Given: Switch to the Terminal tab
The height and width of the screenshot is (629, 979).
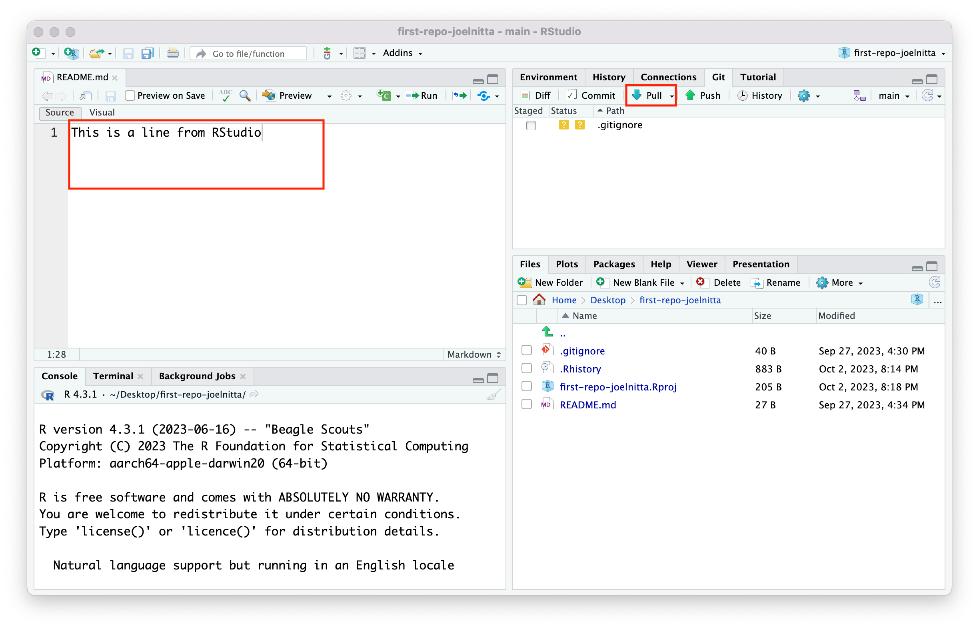Looking at the screenshot, I should pos(113,376).
